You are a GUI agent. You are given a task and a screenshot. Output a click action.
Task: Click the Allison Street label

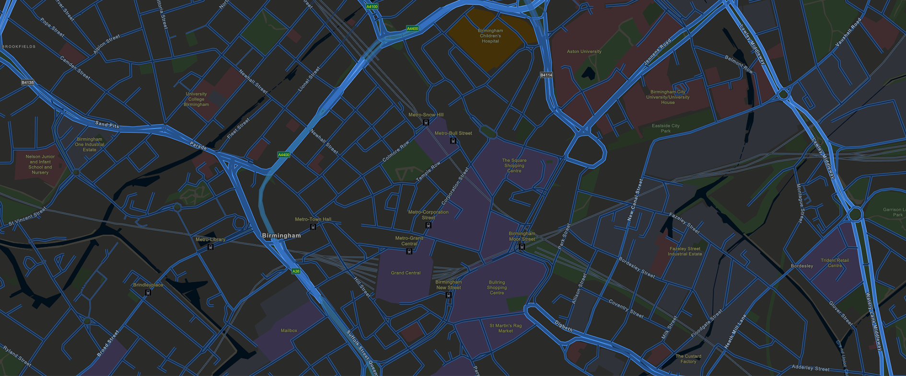tap(579, 289)
